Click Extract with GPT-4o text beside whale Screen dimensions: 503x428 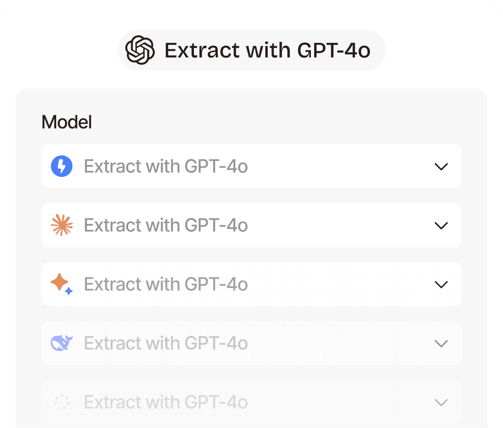coord(166,343)
